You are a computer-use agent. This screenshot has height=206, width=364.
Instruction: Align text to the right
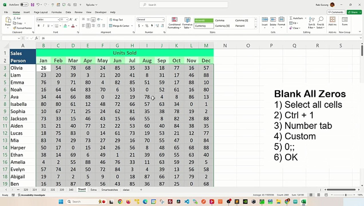93,26
